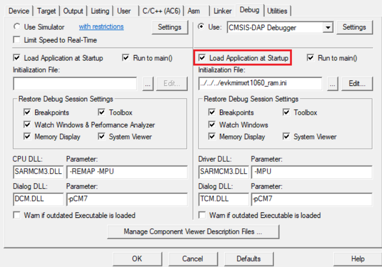This screenshot has height=267, width=382.
Task: Enable Limit Speed to Real-Time checkbox
Action: [17, 40]
